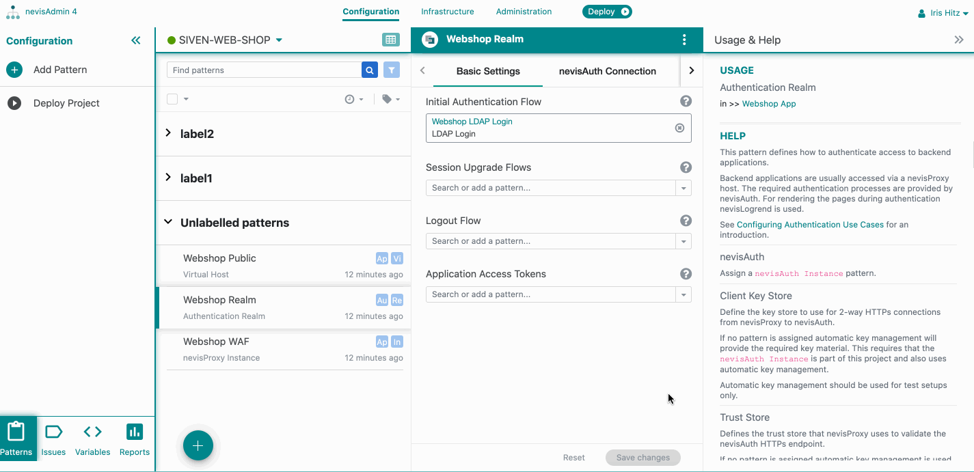974x472 pixels.
Task: Toggle the select-all patterns checkbox
Action: coord(173,99)
